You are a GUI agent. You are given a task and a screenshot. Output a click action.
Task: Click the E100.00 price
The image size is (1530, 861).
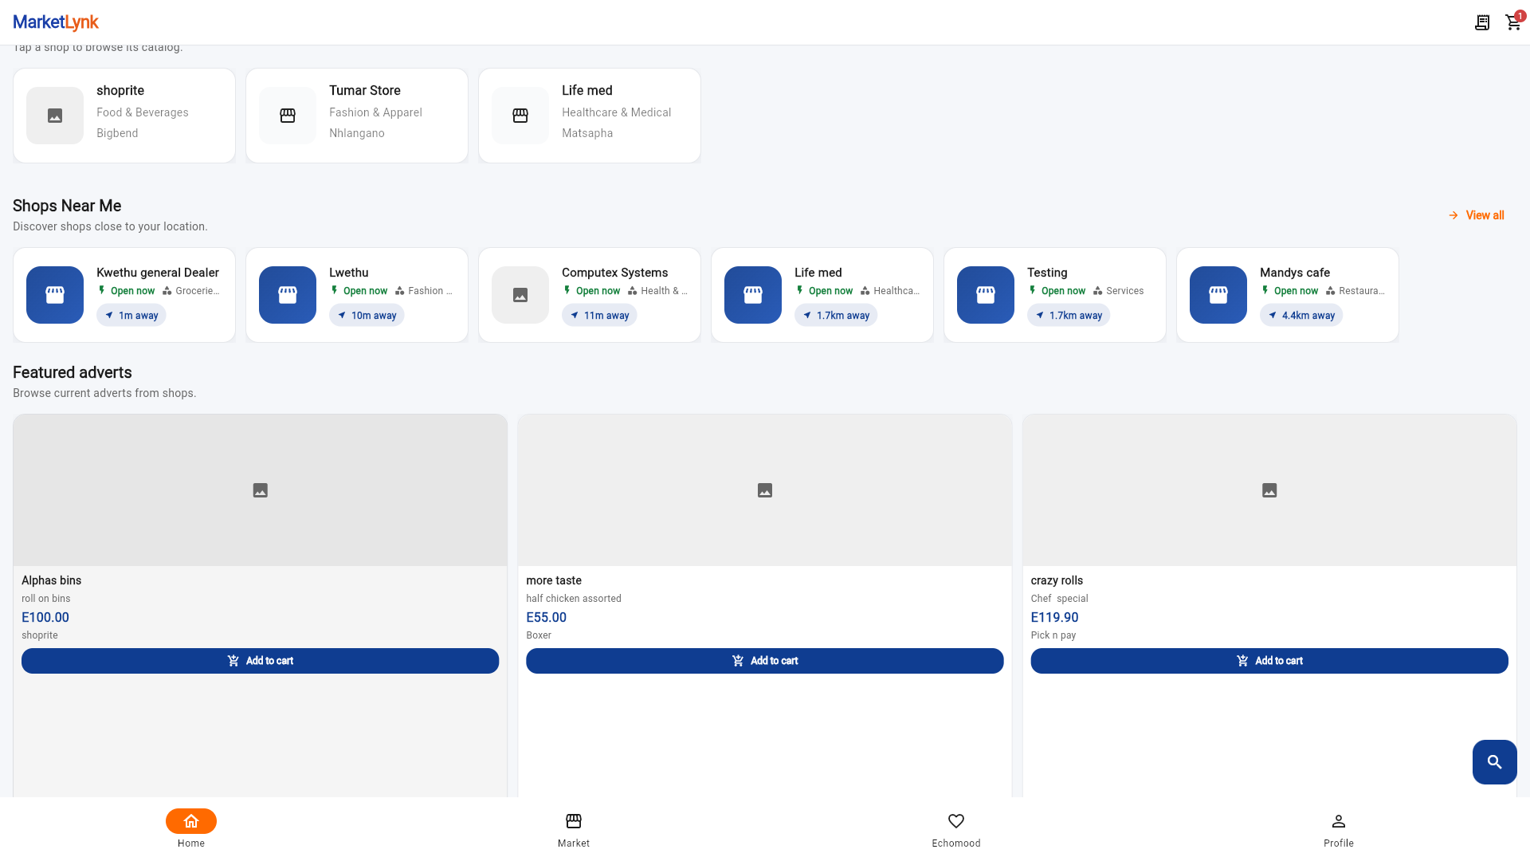click(45, 618)
